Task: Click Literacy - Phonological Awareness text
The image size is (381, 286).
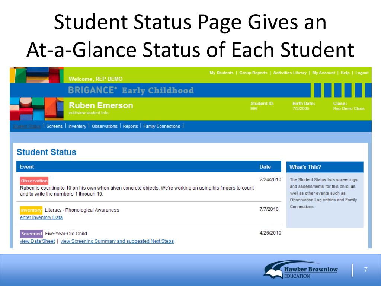Action: (82, 210)
